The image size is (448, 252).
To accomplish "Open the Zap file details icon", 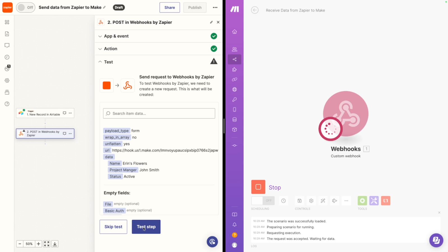I will click(x=7, y=34).
